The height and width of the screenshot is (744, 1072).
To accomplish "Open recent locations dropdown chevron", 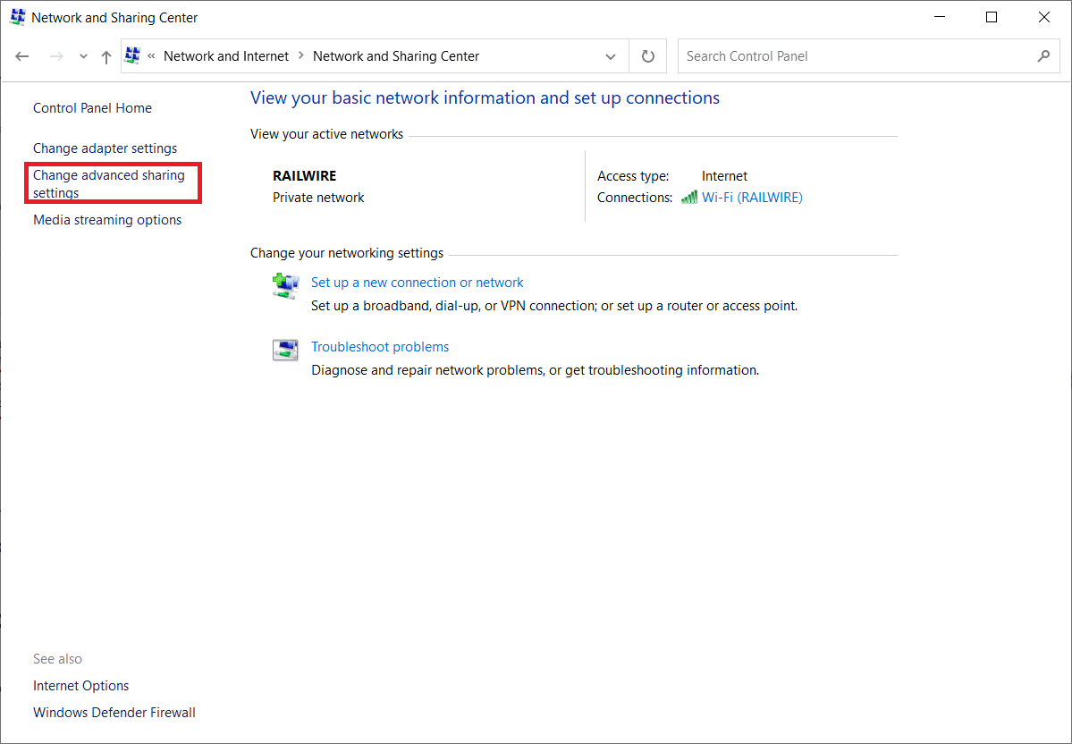I will click(x=83, y=56).
